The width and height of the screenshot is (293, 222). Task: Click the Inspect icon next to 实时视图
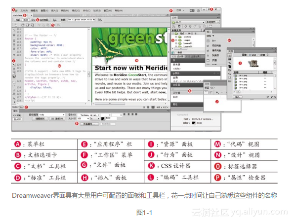pos(55,20)
